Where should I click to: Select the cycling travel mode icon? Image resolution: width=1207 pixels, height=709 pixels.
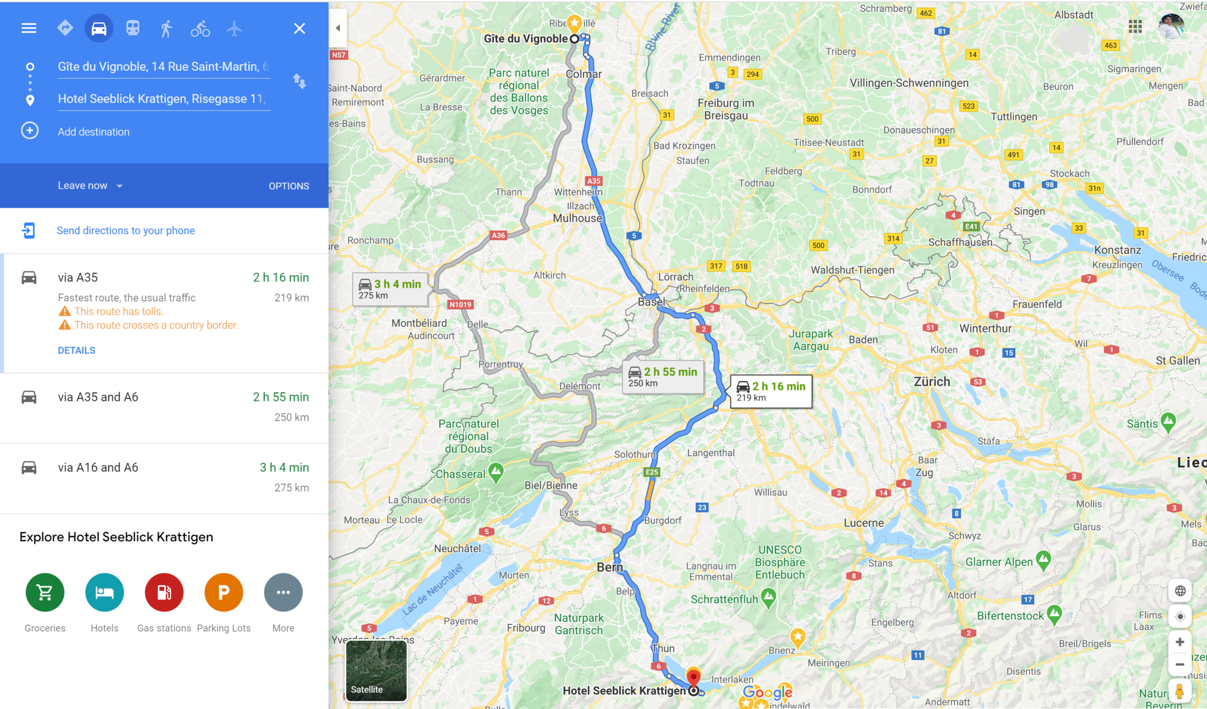click(200, 28)
